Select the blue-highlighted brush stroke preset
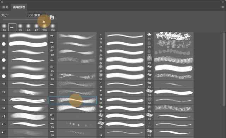This screenshot has width=226, height=138. (x=73, y=100)
